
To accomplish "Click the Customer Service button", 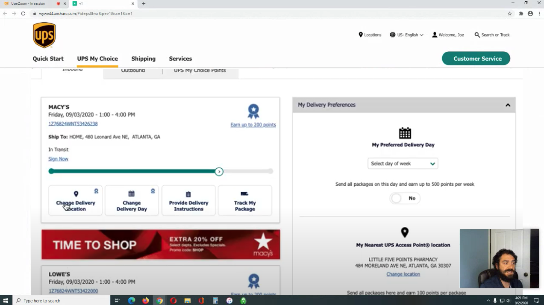I will (x=476, y=59).
